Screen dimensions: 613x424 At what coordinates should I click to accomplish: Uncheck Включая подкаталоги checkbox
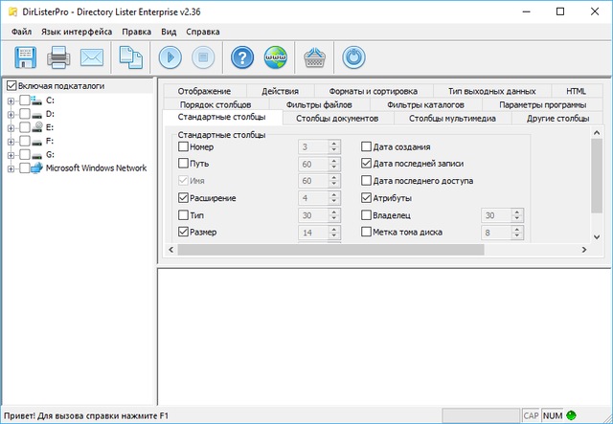[x=10, y=86]
